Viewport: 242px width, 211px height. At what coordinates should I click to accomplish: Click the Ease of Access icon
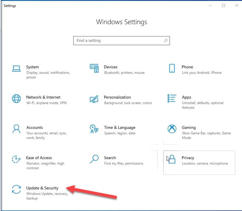pyautogui.click(x=16, y=159)
